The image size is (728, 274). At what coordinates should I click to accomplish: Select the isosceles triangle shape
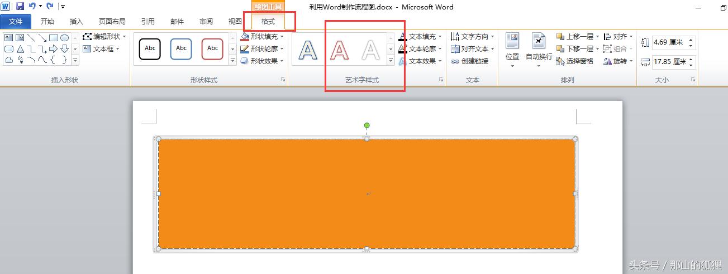(x=20, y=49)
